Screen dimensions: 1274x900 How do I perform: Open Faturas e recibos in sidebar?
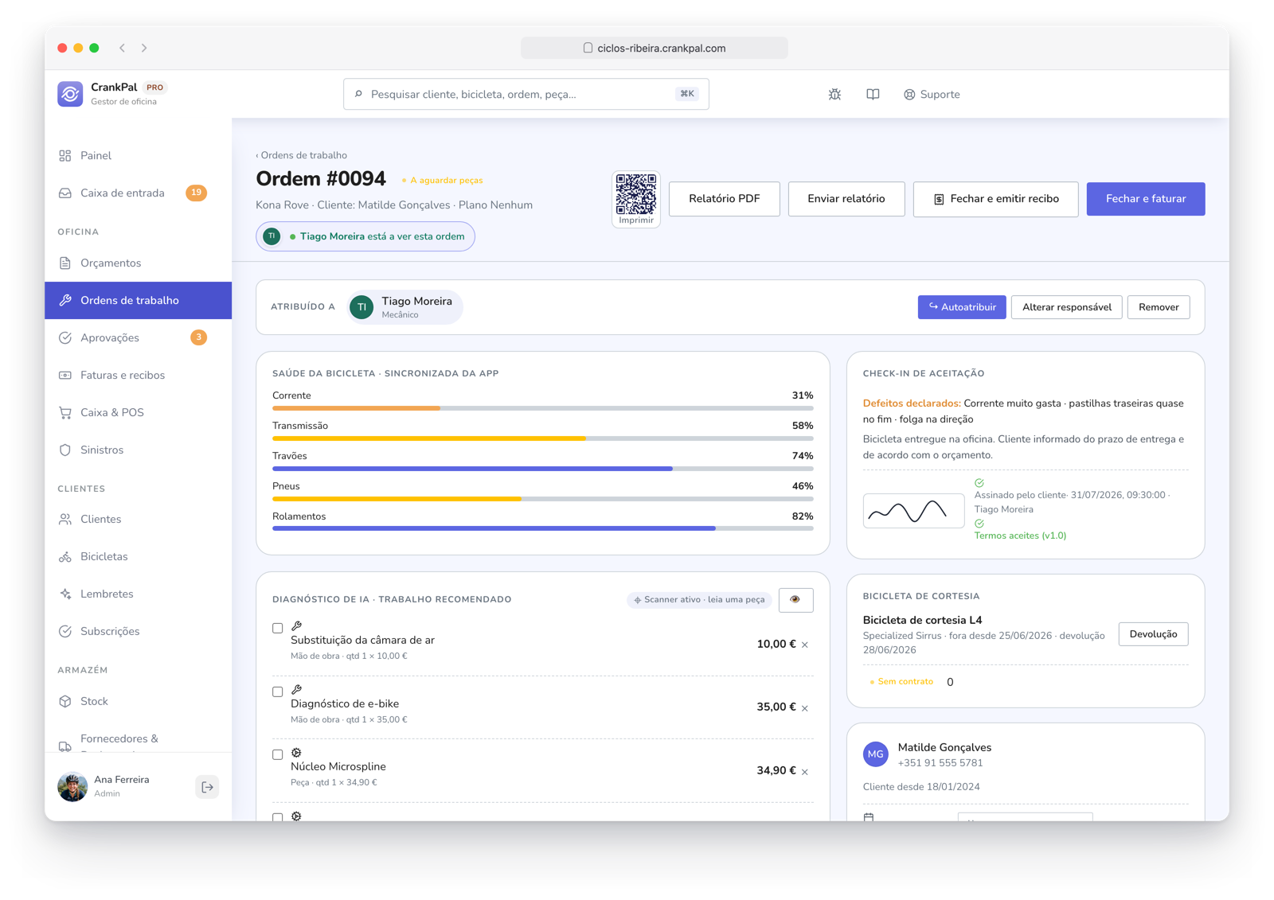(138, 375)
